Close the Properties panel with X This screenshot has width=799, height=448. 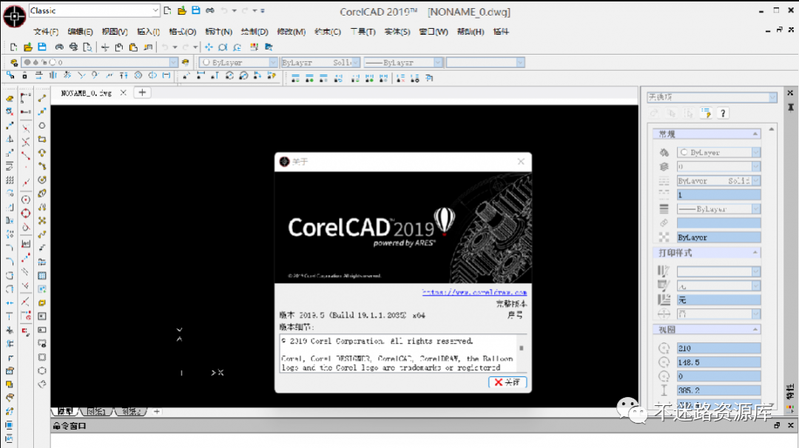790,92
